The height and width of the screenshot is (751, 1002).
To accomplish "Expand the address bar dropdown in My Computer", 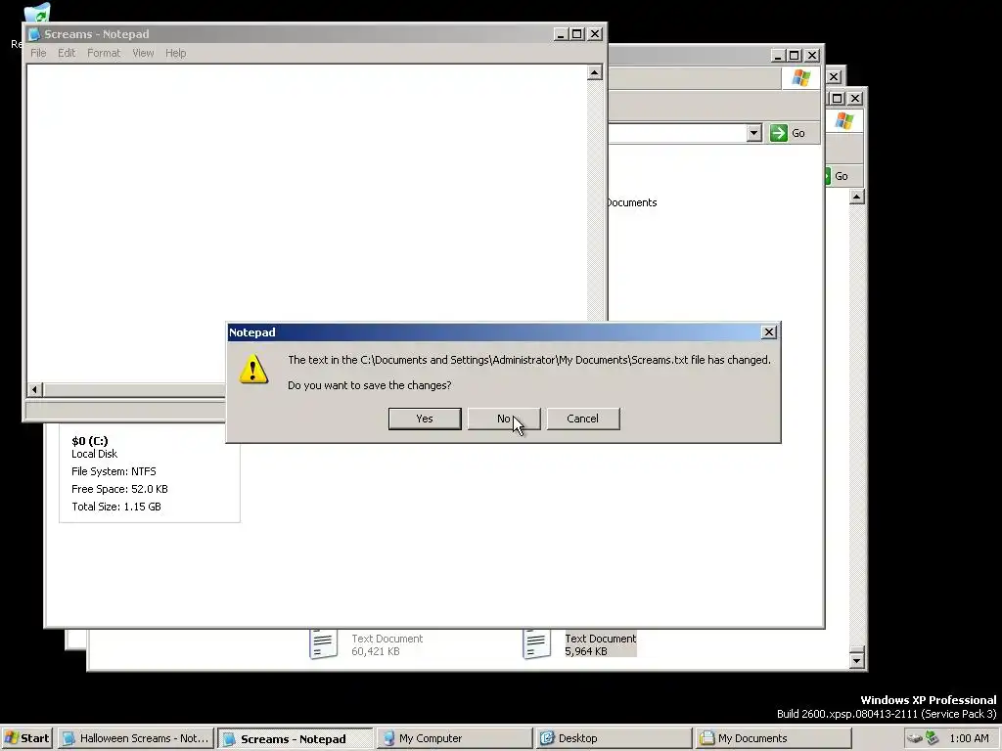I will point(754,133).
